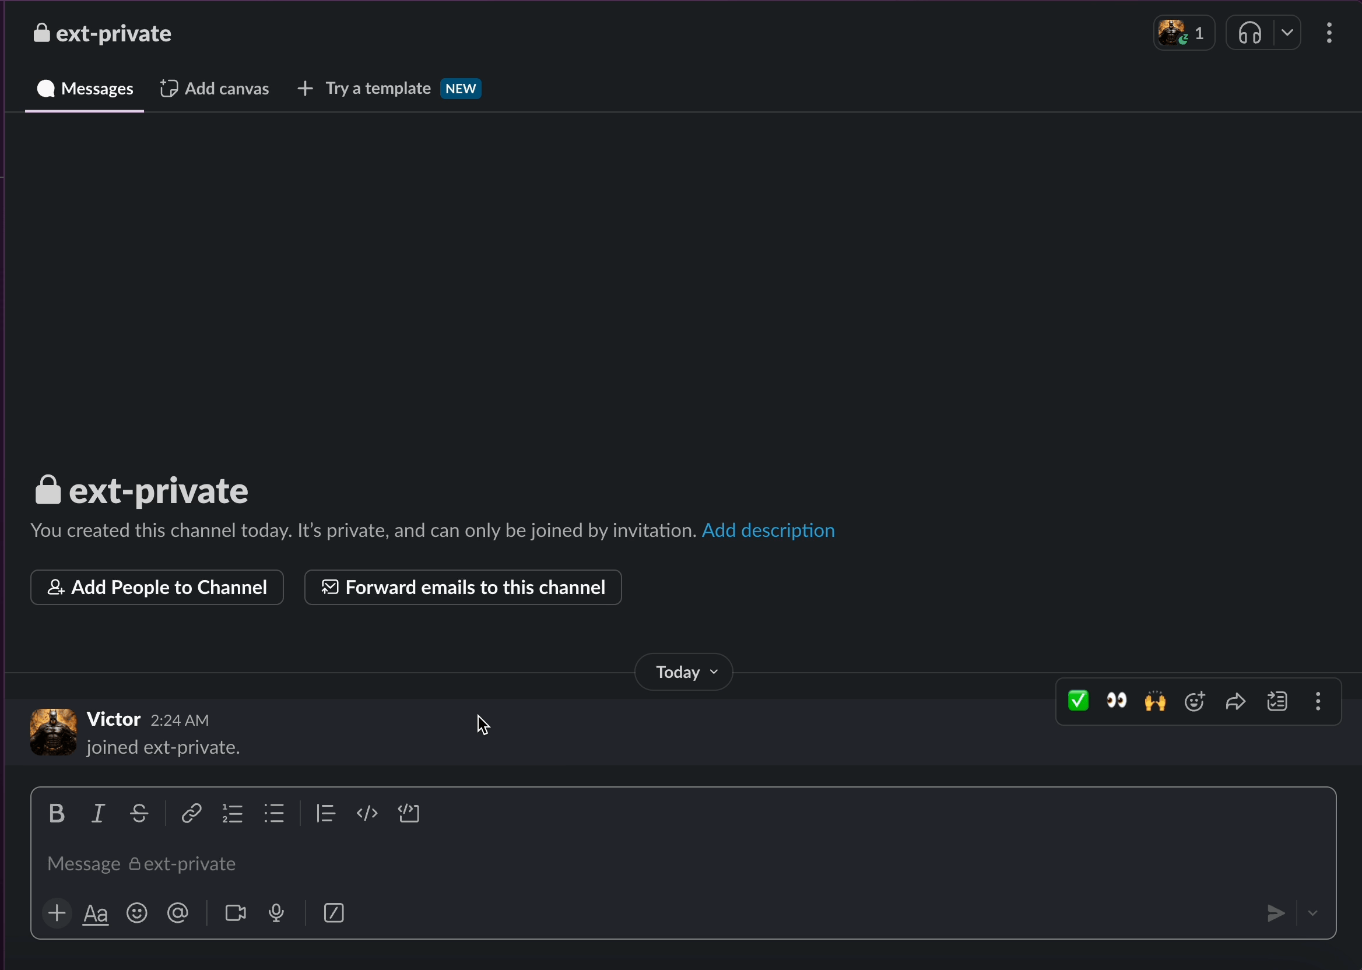Toggle bold formatting in composer

pos(57,814)
